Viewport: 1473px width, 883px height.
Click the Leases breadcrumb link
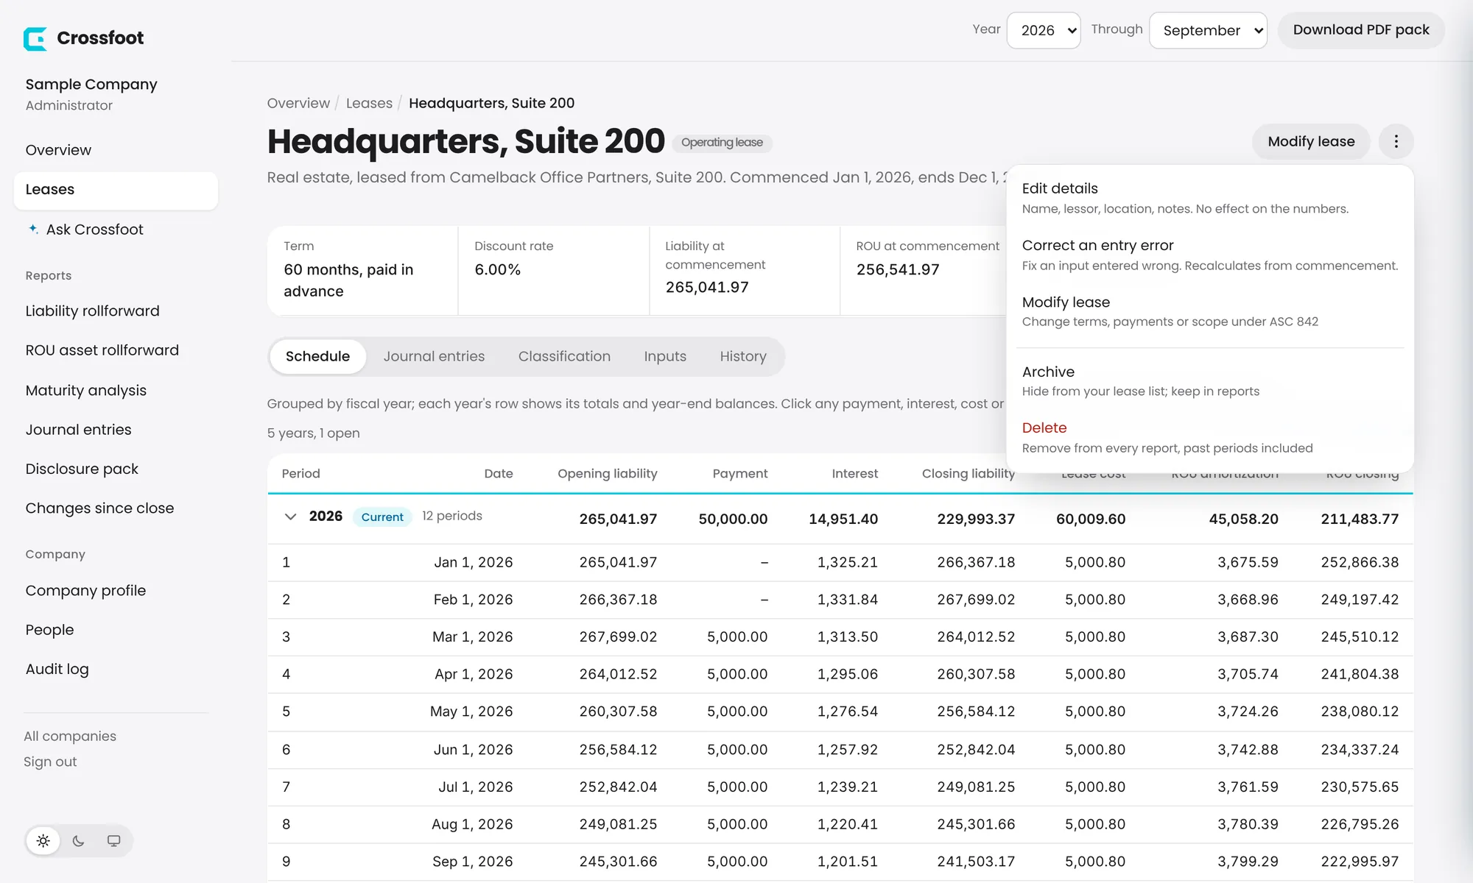[x=369, y=103]
